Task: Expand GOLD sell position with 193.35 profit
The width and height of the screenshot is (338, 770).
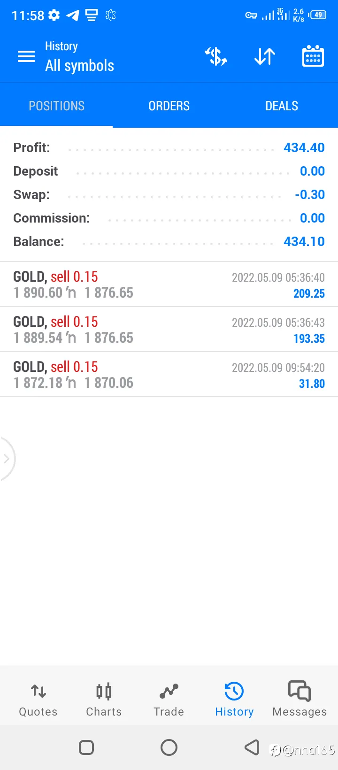Action: (169, 330)
